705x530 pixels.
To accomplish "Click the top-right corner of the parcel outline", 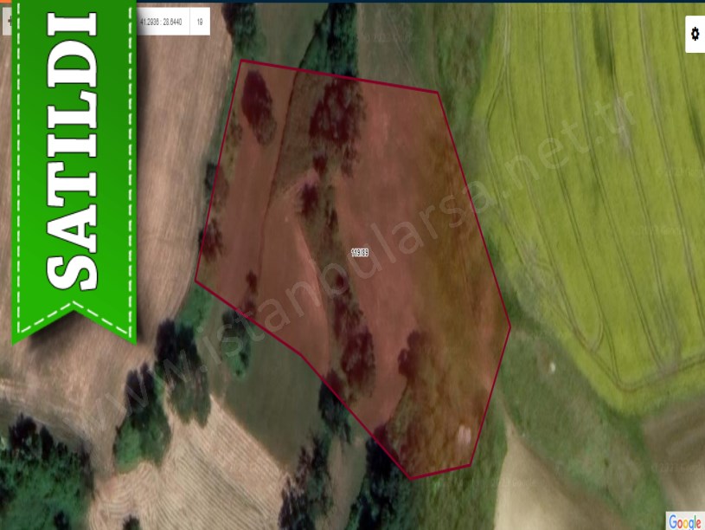I will (x=439, y=92).
